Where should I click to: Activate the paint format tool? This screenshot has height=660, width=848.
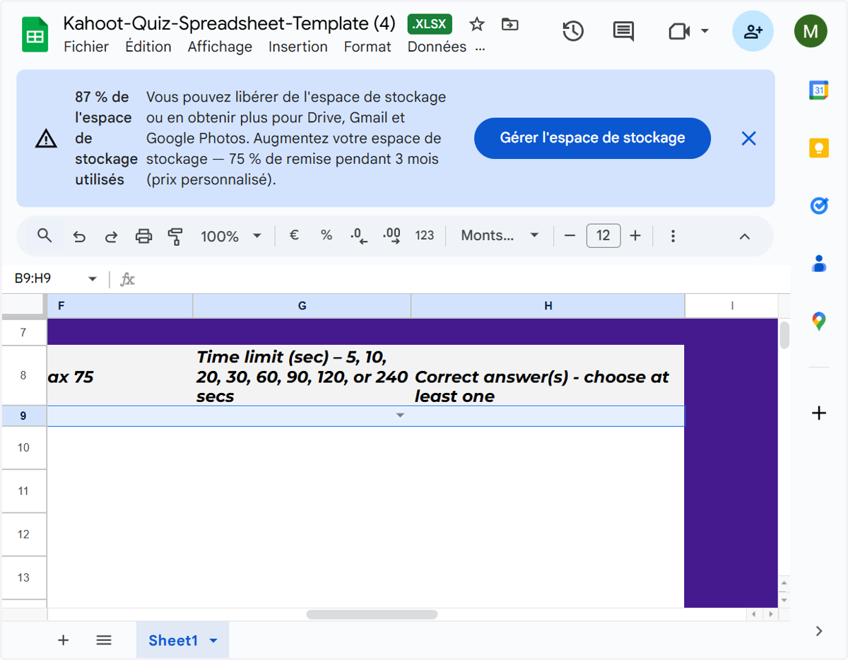175,236
